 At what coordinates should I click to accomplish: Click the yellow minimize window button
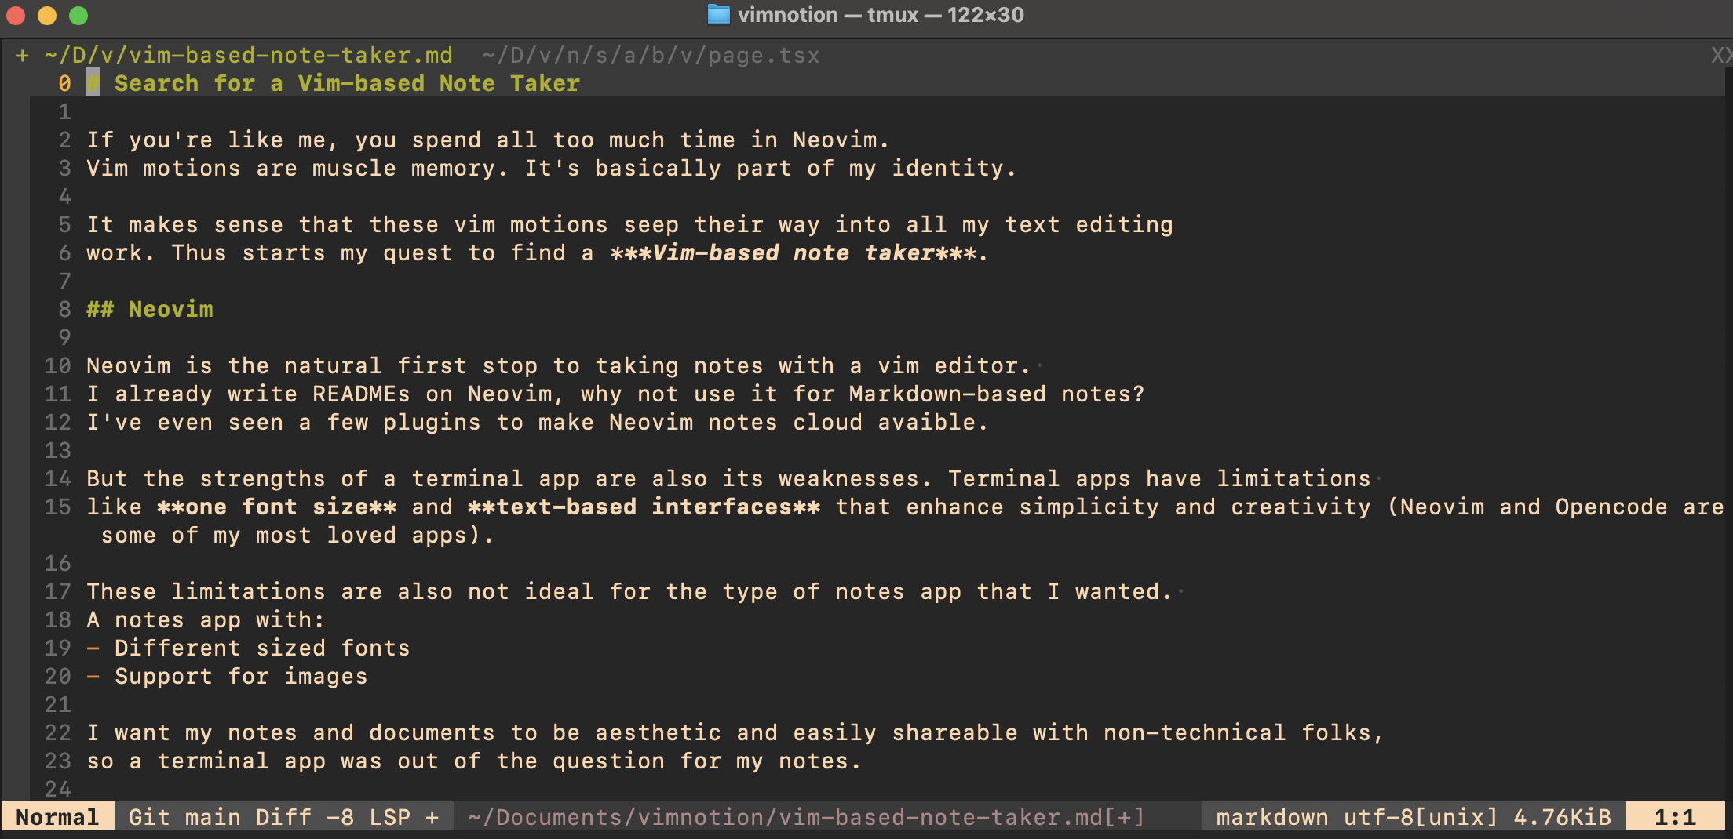pyautogui.click(x=47, y=15)
